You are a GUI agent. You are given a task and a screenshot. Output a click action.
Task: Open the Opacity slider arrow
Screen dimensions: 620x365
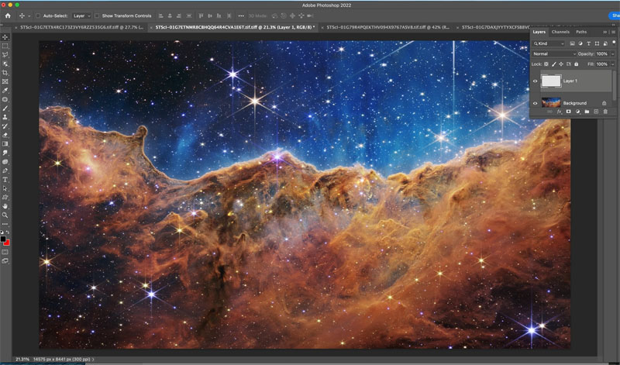pos(613,53)
